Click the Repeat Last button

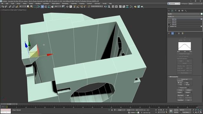point(184,79)
